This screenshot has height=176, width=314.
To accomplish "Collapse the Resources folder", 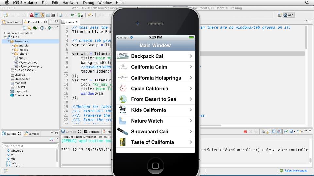I will click(9, 41).
